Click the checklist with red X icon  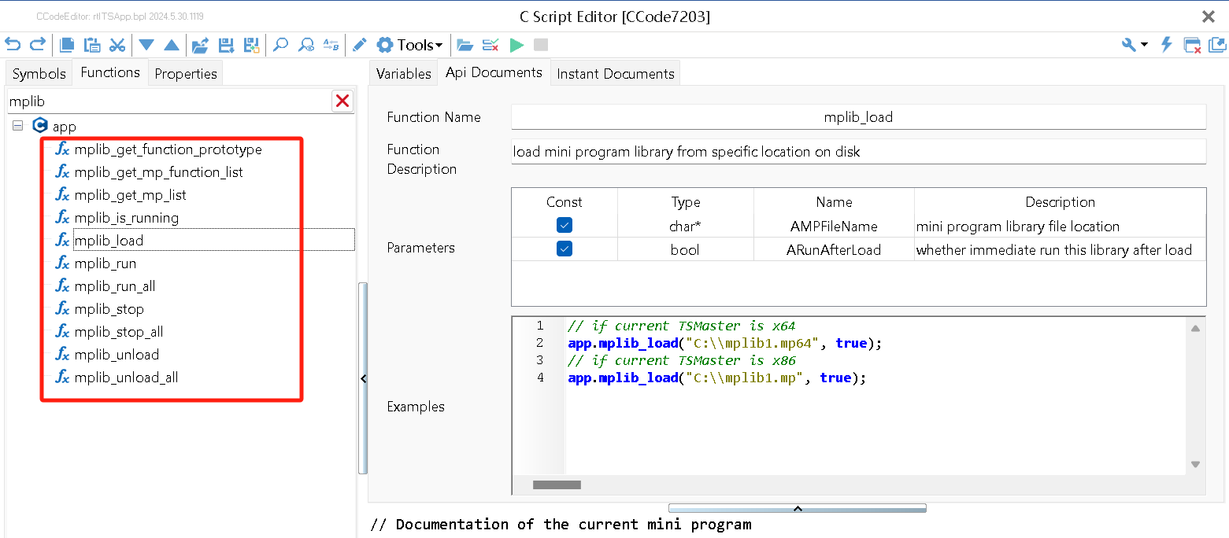coord(490,45)
